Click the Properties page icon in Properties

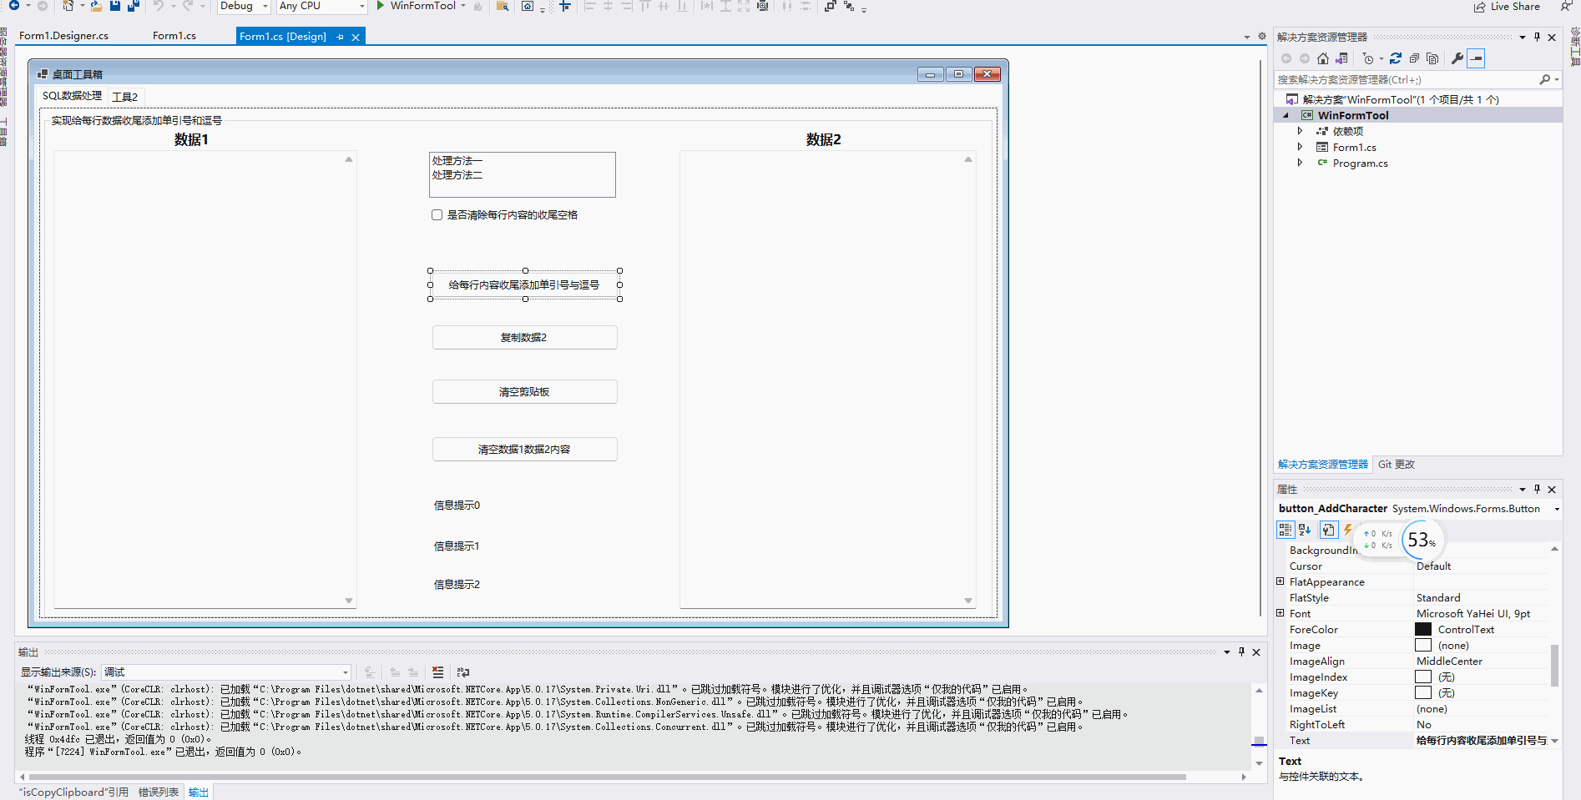1329,530
